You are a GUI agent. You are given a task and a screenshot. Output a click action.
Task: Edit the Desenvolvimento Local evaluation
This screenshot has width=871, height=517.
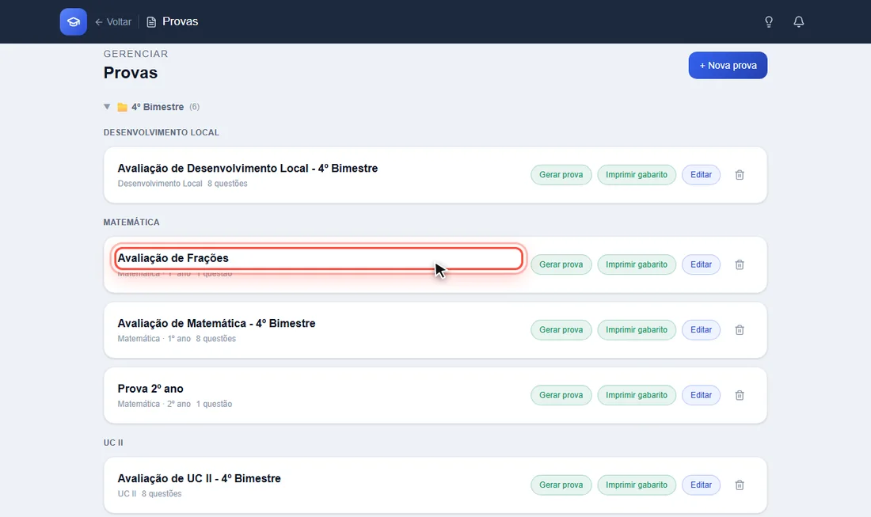[x=701, y=175]
